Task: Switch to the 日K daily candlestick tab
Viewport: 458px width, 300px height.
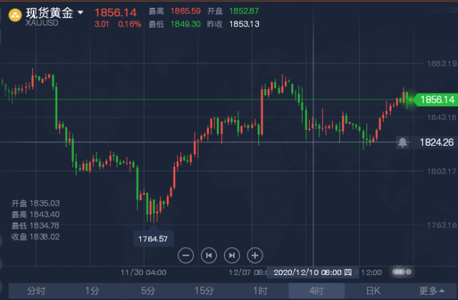Action: pyautogui.click(x=374, y=291)
